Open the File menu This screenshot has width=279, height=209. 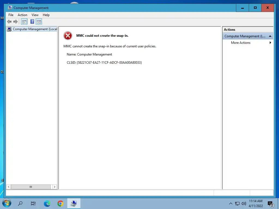[x=11, y=15]
